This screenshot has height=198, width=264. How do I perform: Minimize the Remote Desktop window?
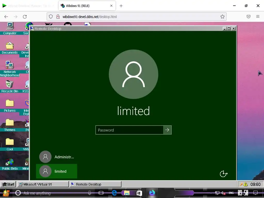pyautogui.click(x=225, y=29)
